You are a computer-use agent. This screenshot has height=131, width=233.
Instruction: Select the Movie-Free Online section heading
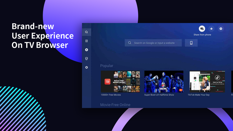click(x=115, y=105)
